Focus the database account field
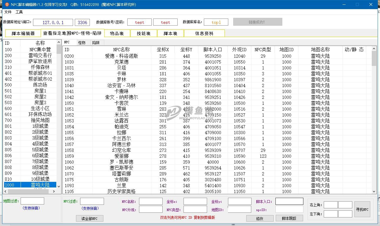 (140, 22)
